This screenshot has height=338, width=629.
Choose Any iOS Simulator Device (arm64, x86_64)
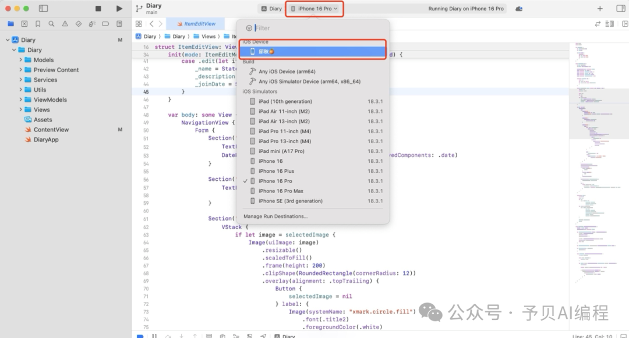pyautogui.click(x=313, y=81)
